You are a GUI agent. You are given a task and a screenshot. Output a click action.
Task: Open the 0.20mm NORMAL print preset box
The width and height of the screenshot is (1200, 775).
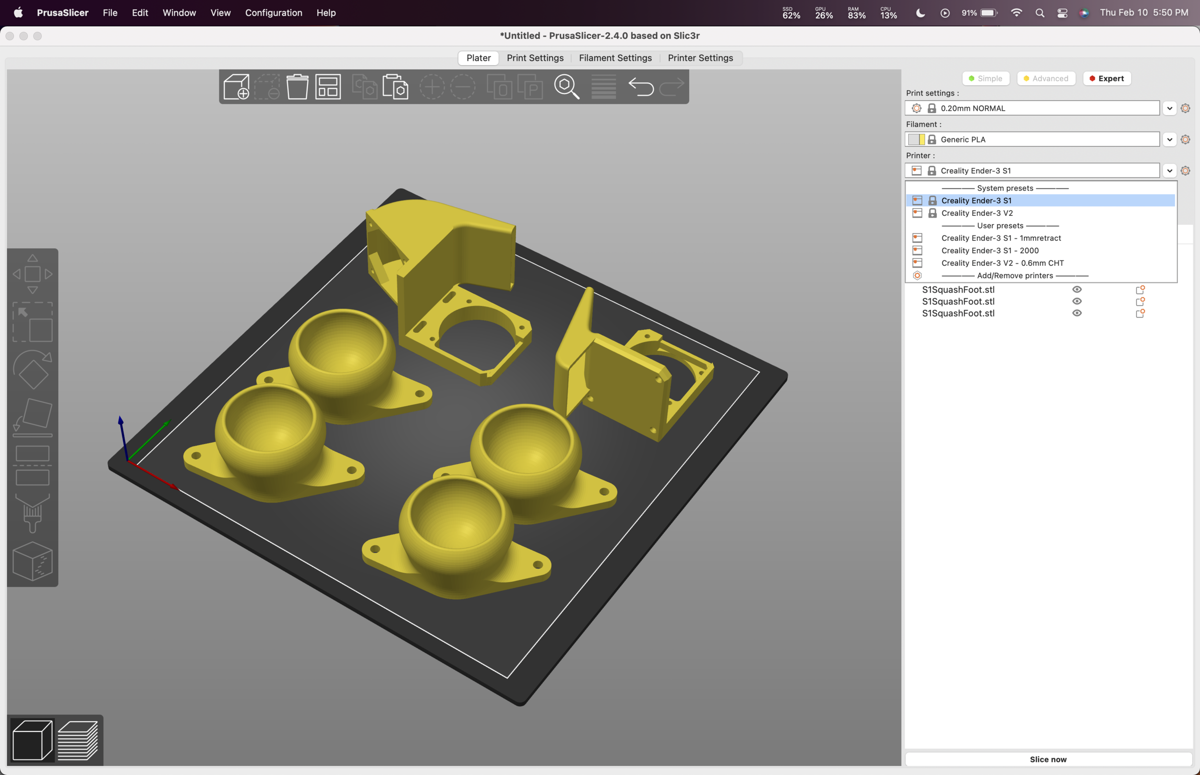coord(1032,108)
